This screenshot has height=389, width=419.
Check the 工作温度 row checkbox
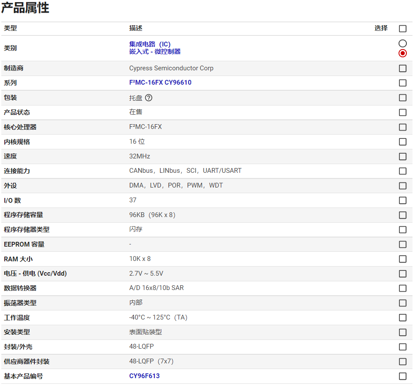pos(402,317)
